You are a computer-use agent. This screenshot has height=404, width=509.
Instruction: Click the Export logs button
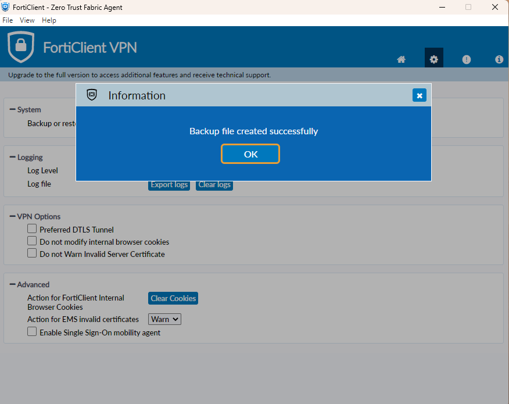[x=169, y=185]
